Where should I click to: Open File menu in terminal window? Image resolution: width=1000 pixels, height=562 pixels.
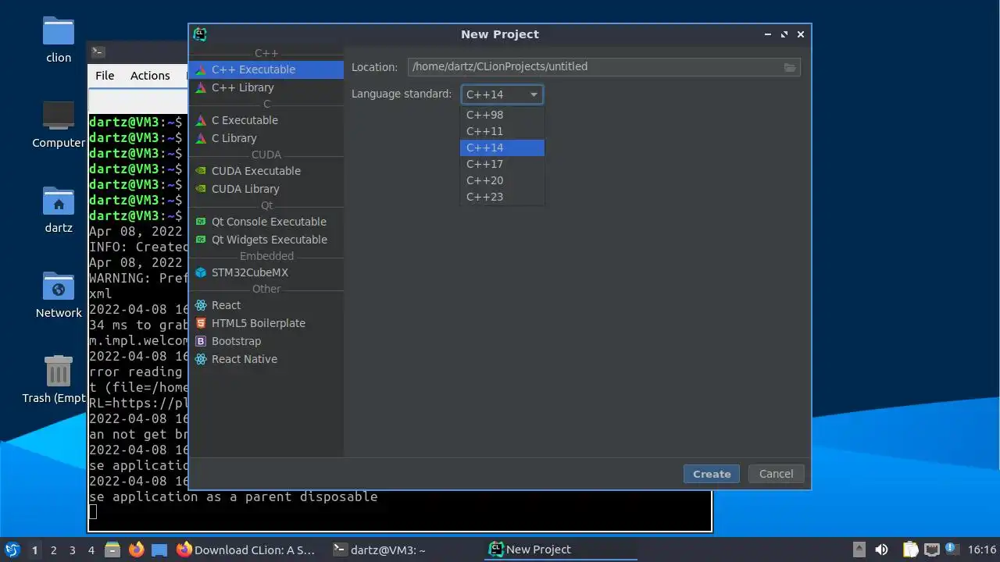(x=105, y=76)
